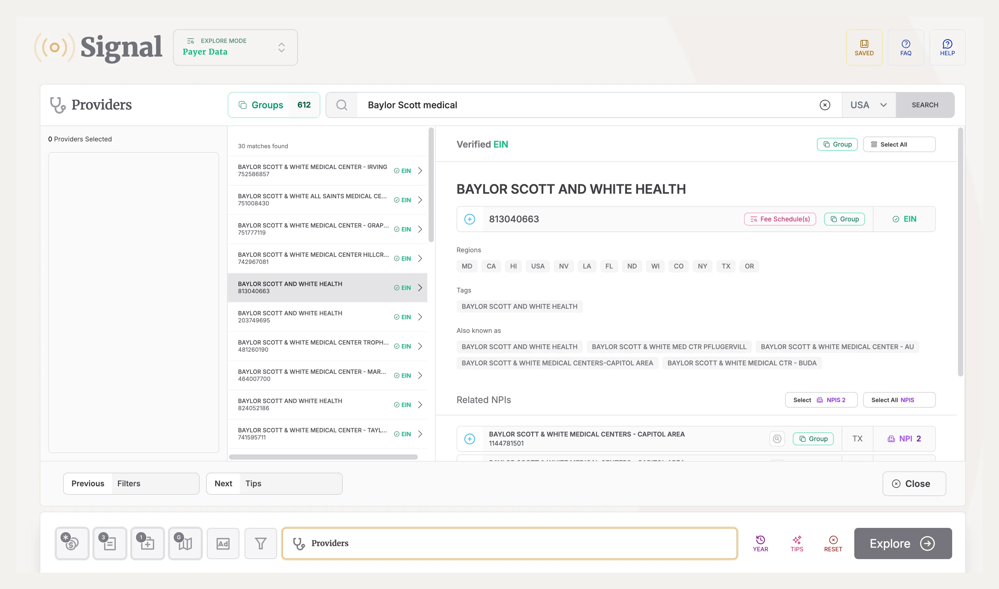Expand BAYLOR SCOTT AND WHITE HEALTH 203749695 entry

420,317
